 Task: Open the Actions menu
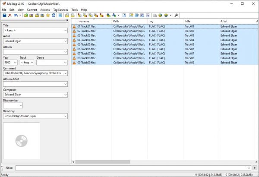45,10
